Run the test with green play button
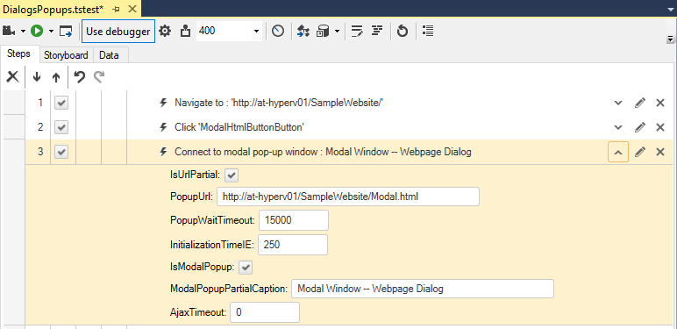 click(x=37, y=31)
